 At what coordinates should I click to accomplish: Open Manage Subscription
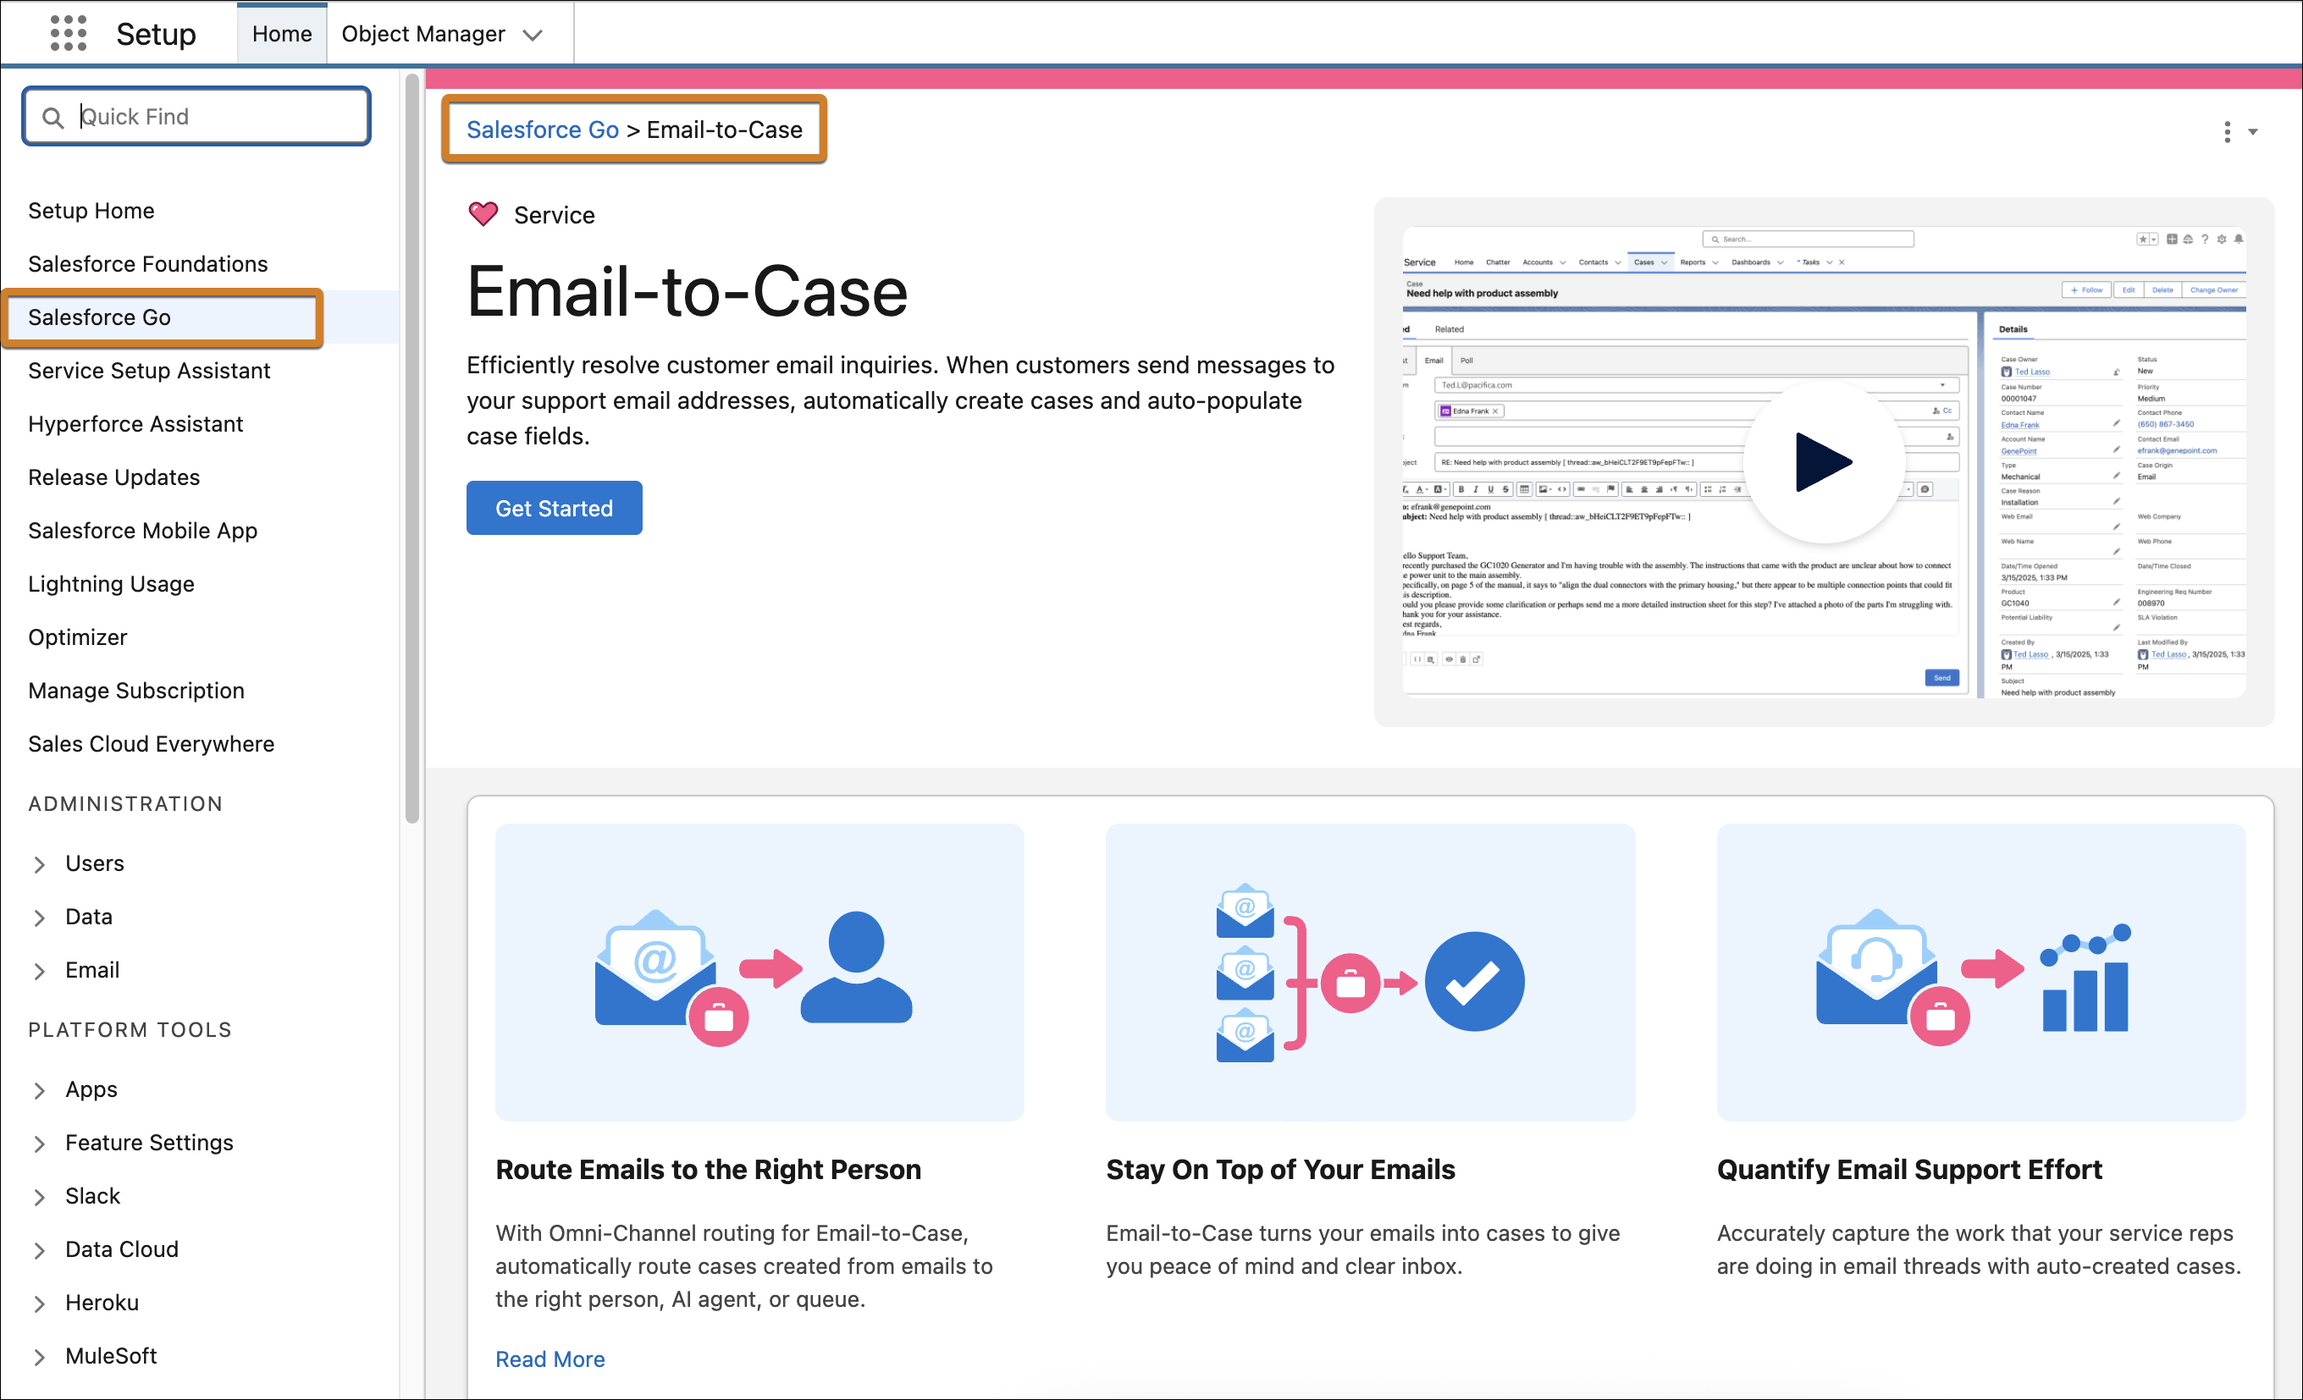[x=136, y=690]
